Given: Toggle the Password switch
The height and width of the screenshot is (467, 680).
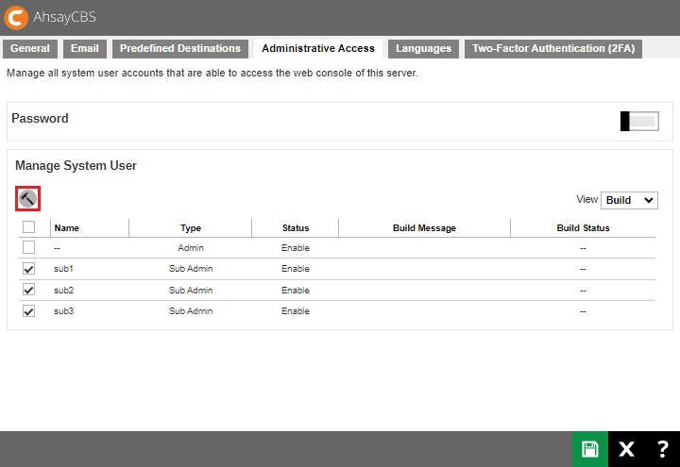Looking at the screenshot, I should click(638, 121).
